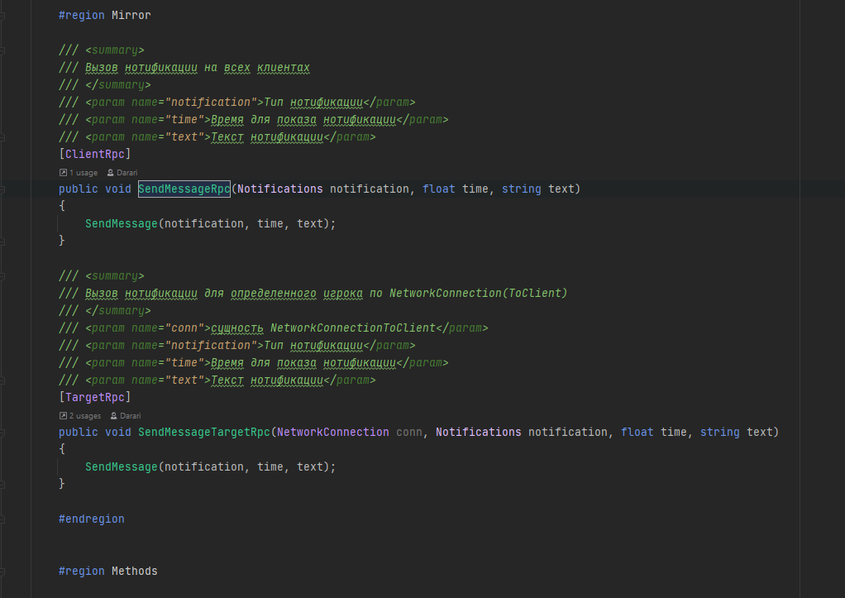Click the SendMessage call inside SendMessageRpc

121,223
